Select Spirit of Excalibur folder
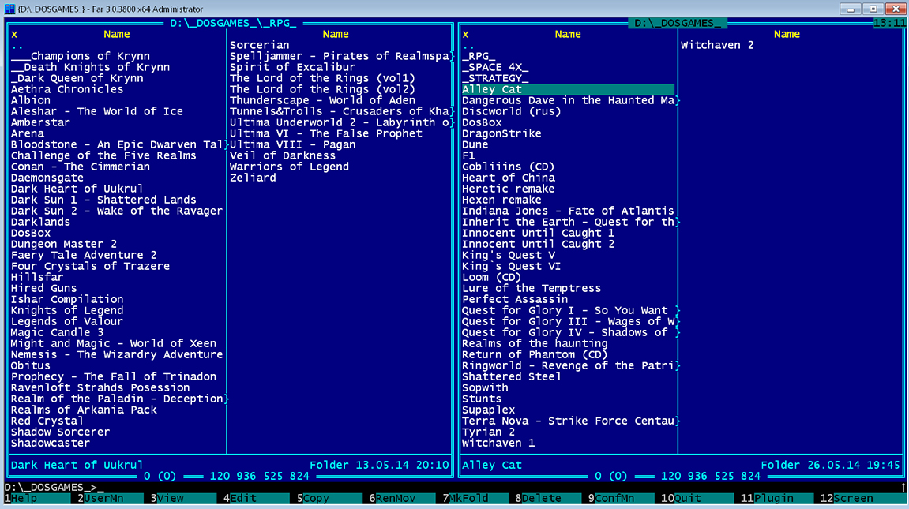 (292, 67)
